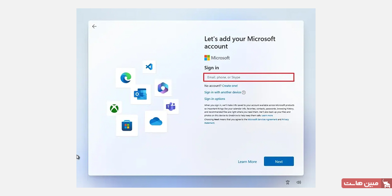The height and width of the screenshot is (196, 392).
Task: Open help for sign in with another device
Action: (x=244, y=93)
